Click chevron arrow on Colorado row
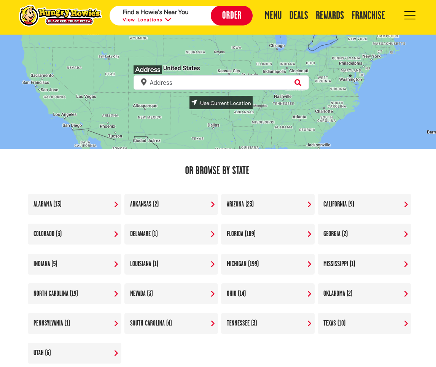436x367 pixels. pos(116,234)
